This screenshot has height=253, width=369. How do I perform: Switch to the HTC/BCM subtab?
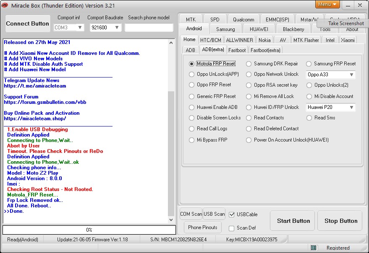(211, 40)
